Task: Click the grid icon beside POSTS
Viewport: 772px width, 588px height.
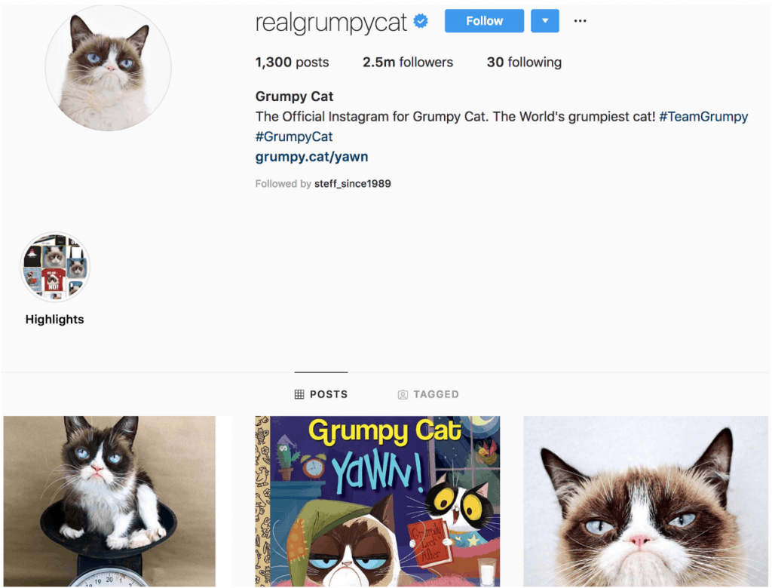Action: (x=299, y=394)
